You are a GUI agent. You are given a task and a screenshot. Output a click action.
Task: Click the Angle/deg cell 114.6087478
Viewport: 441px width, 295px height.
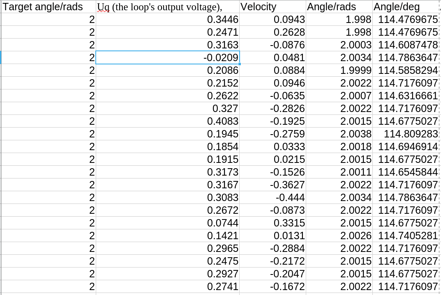click(x=406, y=45)
